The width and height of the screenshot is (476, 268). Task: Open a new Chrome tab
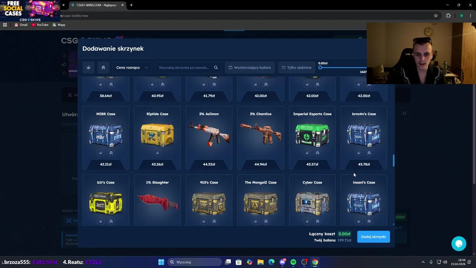point(131,5)
